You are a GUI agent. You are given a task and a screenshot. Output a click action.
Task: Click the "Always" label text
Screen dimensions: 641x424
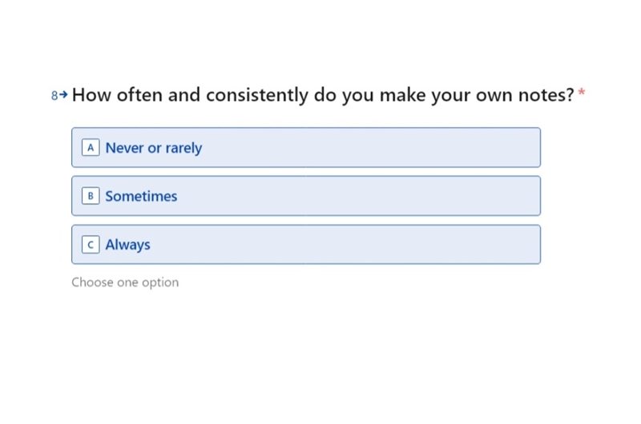(x=128, y=245)
